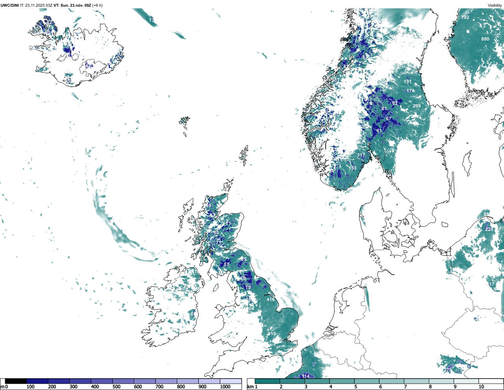Screen dimensions: 504x390
Task: Click visibility value '416' over eastern England
Action: 271,299
